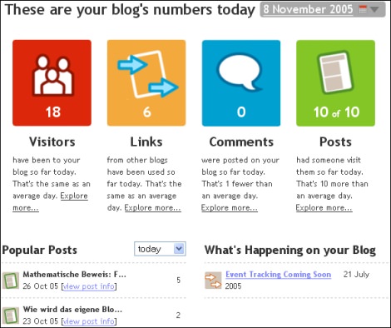
Task: Click the post icon next to Wie wird das eigene
Action: (x=11, y=316)
